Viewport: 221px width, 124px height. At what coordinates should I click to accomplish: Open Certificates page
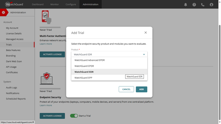coord(12,72)
